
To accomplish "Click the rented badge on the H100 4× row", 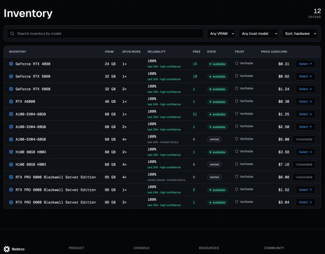I will 214,165.
